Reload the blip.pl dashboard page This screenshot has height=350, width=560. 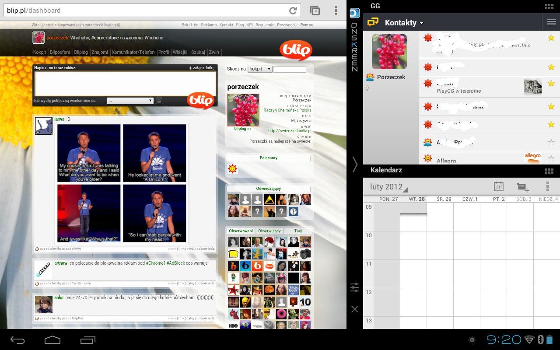point(293,10)
